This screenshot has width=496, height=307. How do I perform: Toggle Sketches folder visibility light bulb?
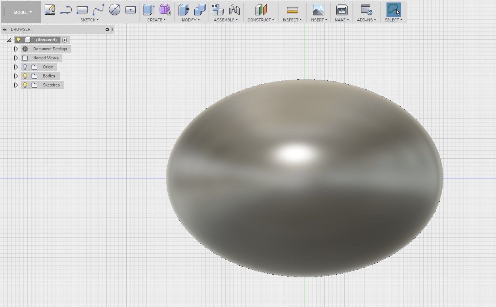pyautogui.click(x=25, y=85)
